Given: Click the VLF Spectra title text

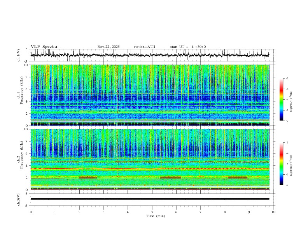Looking at the screenshot, I should [x=44, y=47].
